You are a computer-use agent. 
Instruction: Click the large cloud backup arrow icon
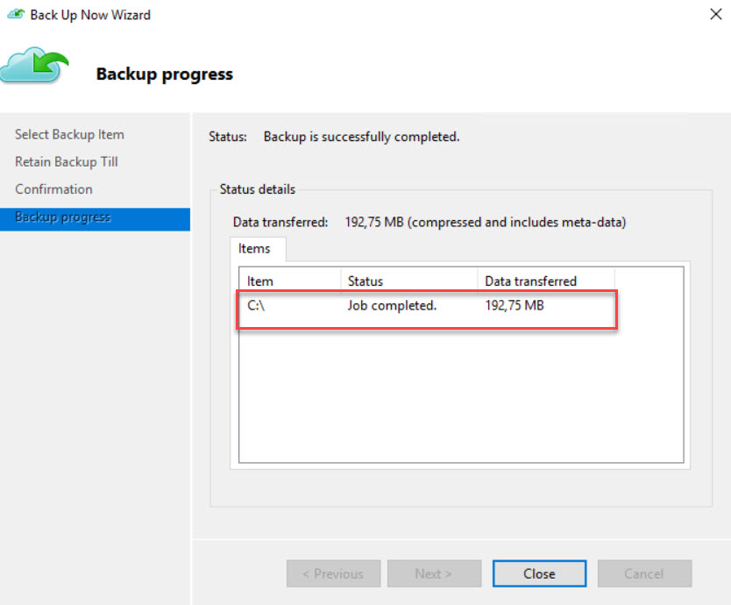34,68
